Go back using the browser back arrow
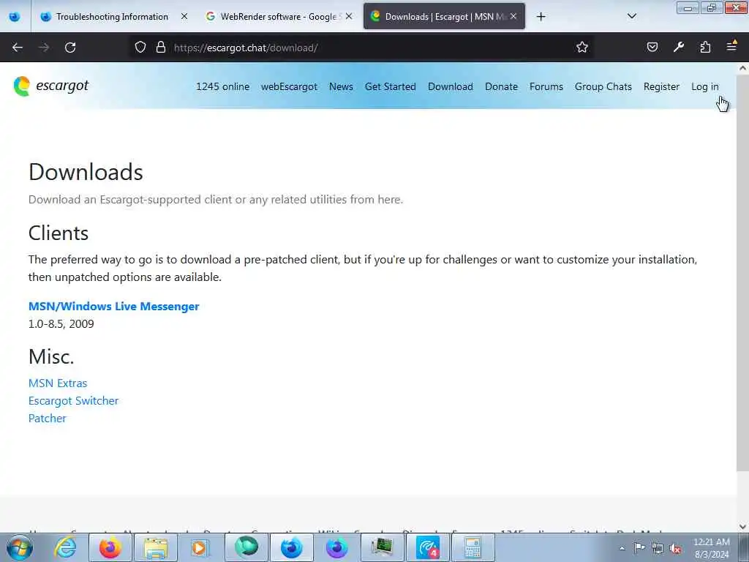 point(18,48)
